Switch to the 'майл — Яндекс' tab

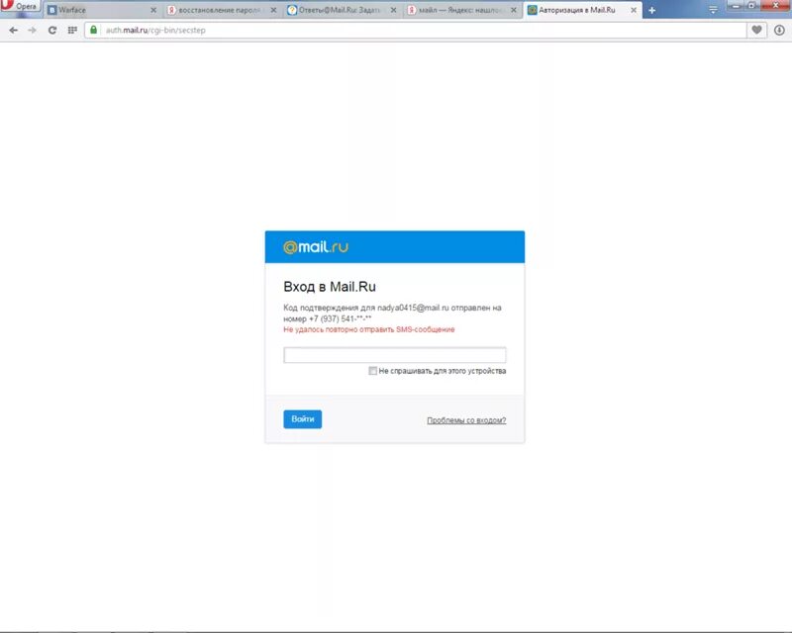pos(461,10)
